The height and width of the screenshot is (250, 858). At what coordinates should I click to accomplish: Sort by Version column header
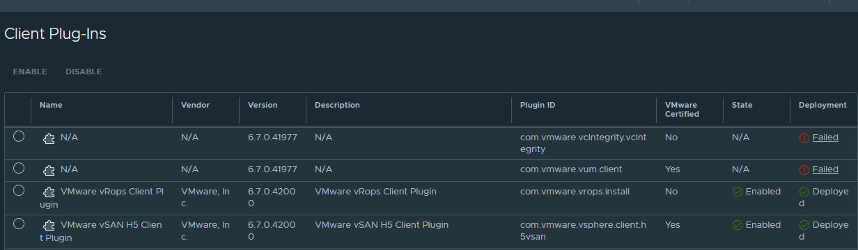[263, 105]
